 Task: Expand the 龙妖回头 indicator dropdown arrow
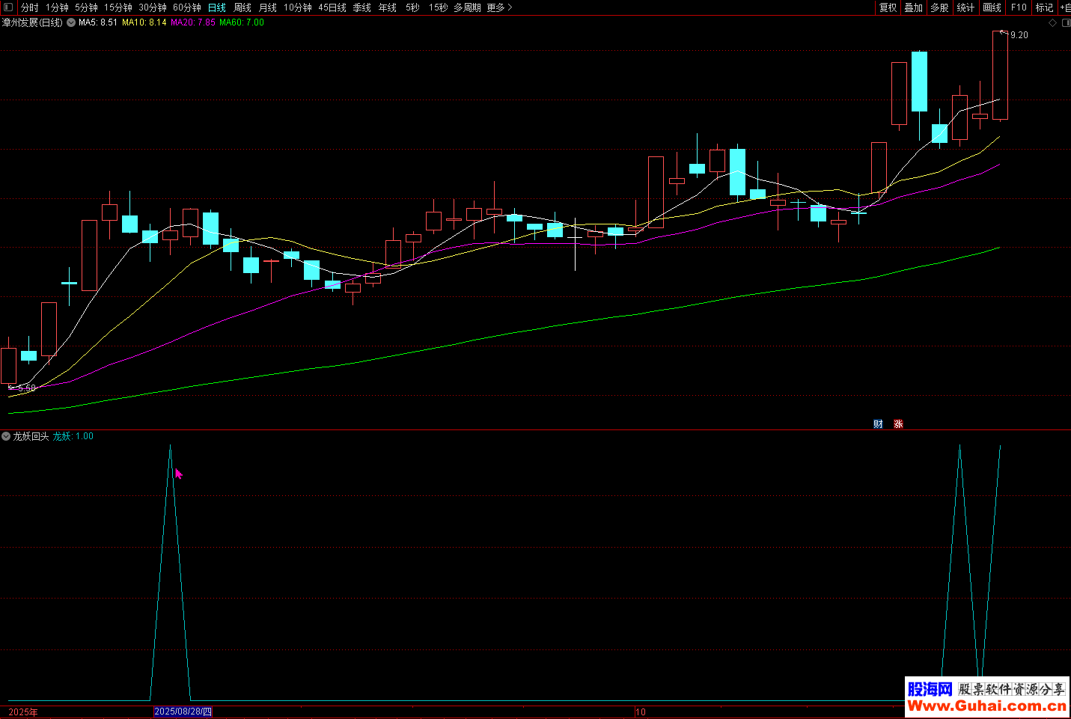[6, 436]
